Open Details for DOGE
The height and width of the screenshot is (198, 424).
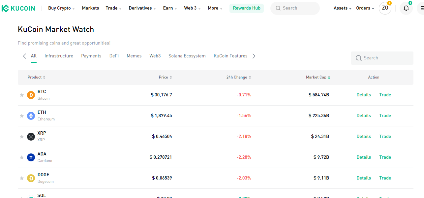[x=364, y=178]
